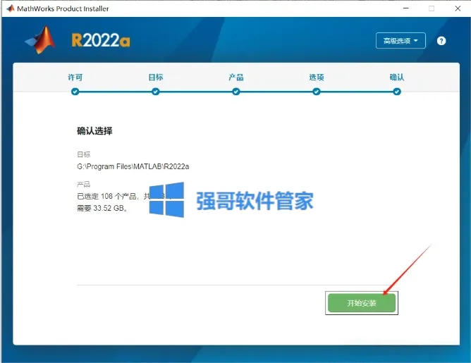Viewport: 471px width, 363px height.
Task: Select the G:\Program Files\MATLAB\R2022a path text
Action: (x=133, y=166)
